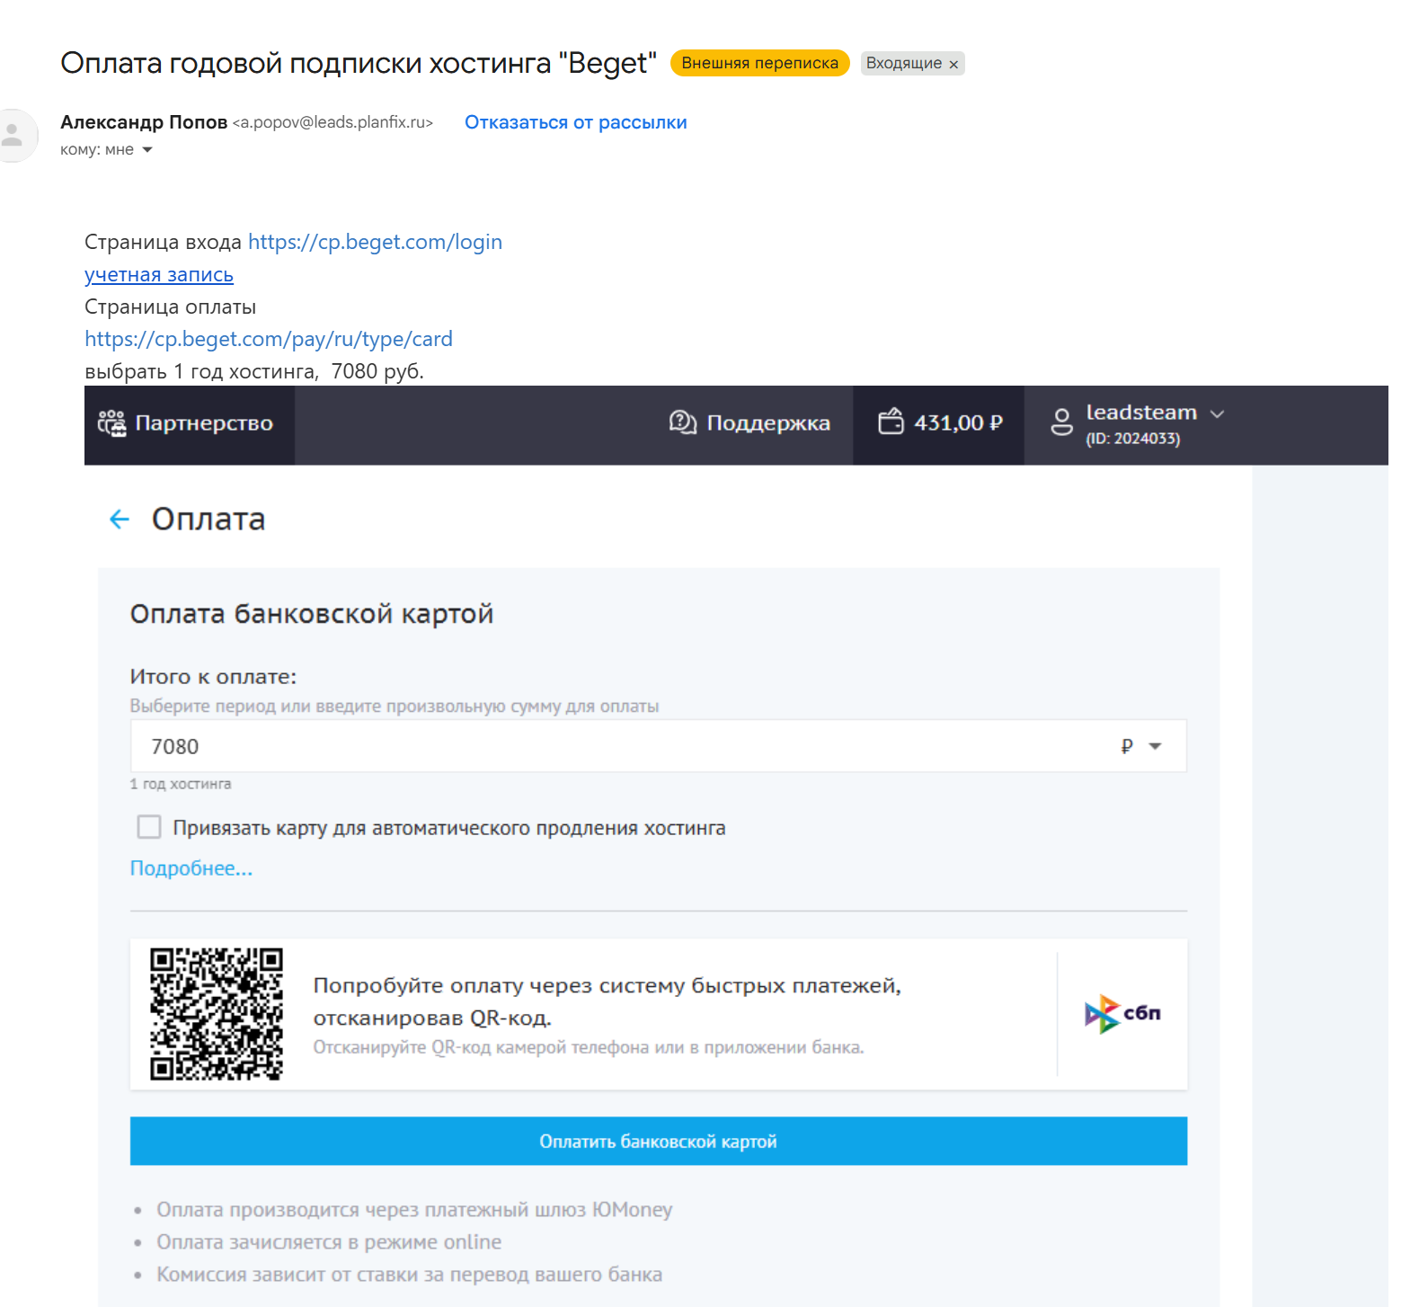This screenshot has width=1419, height=1307.
Task: Click the email subject heading
Action: 359,63
